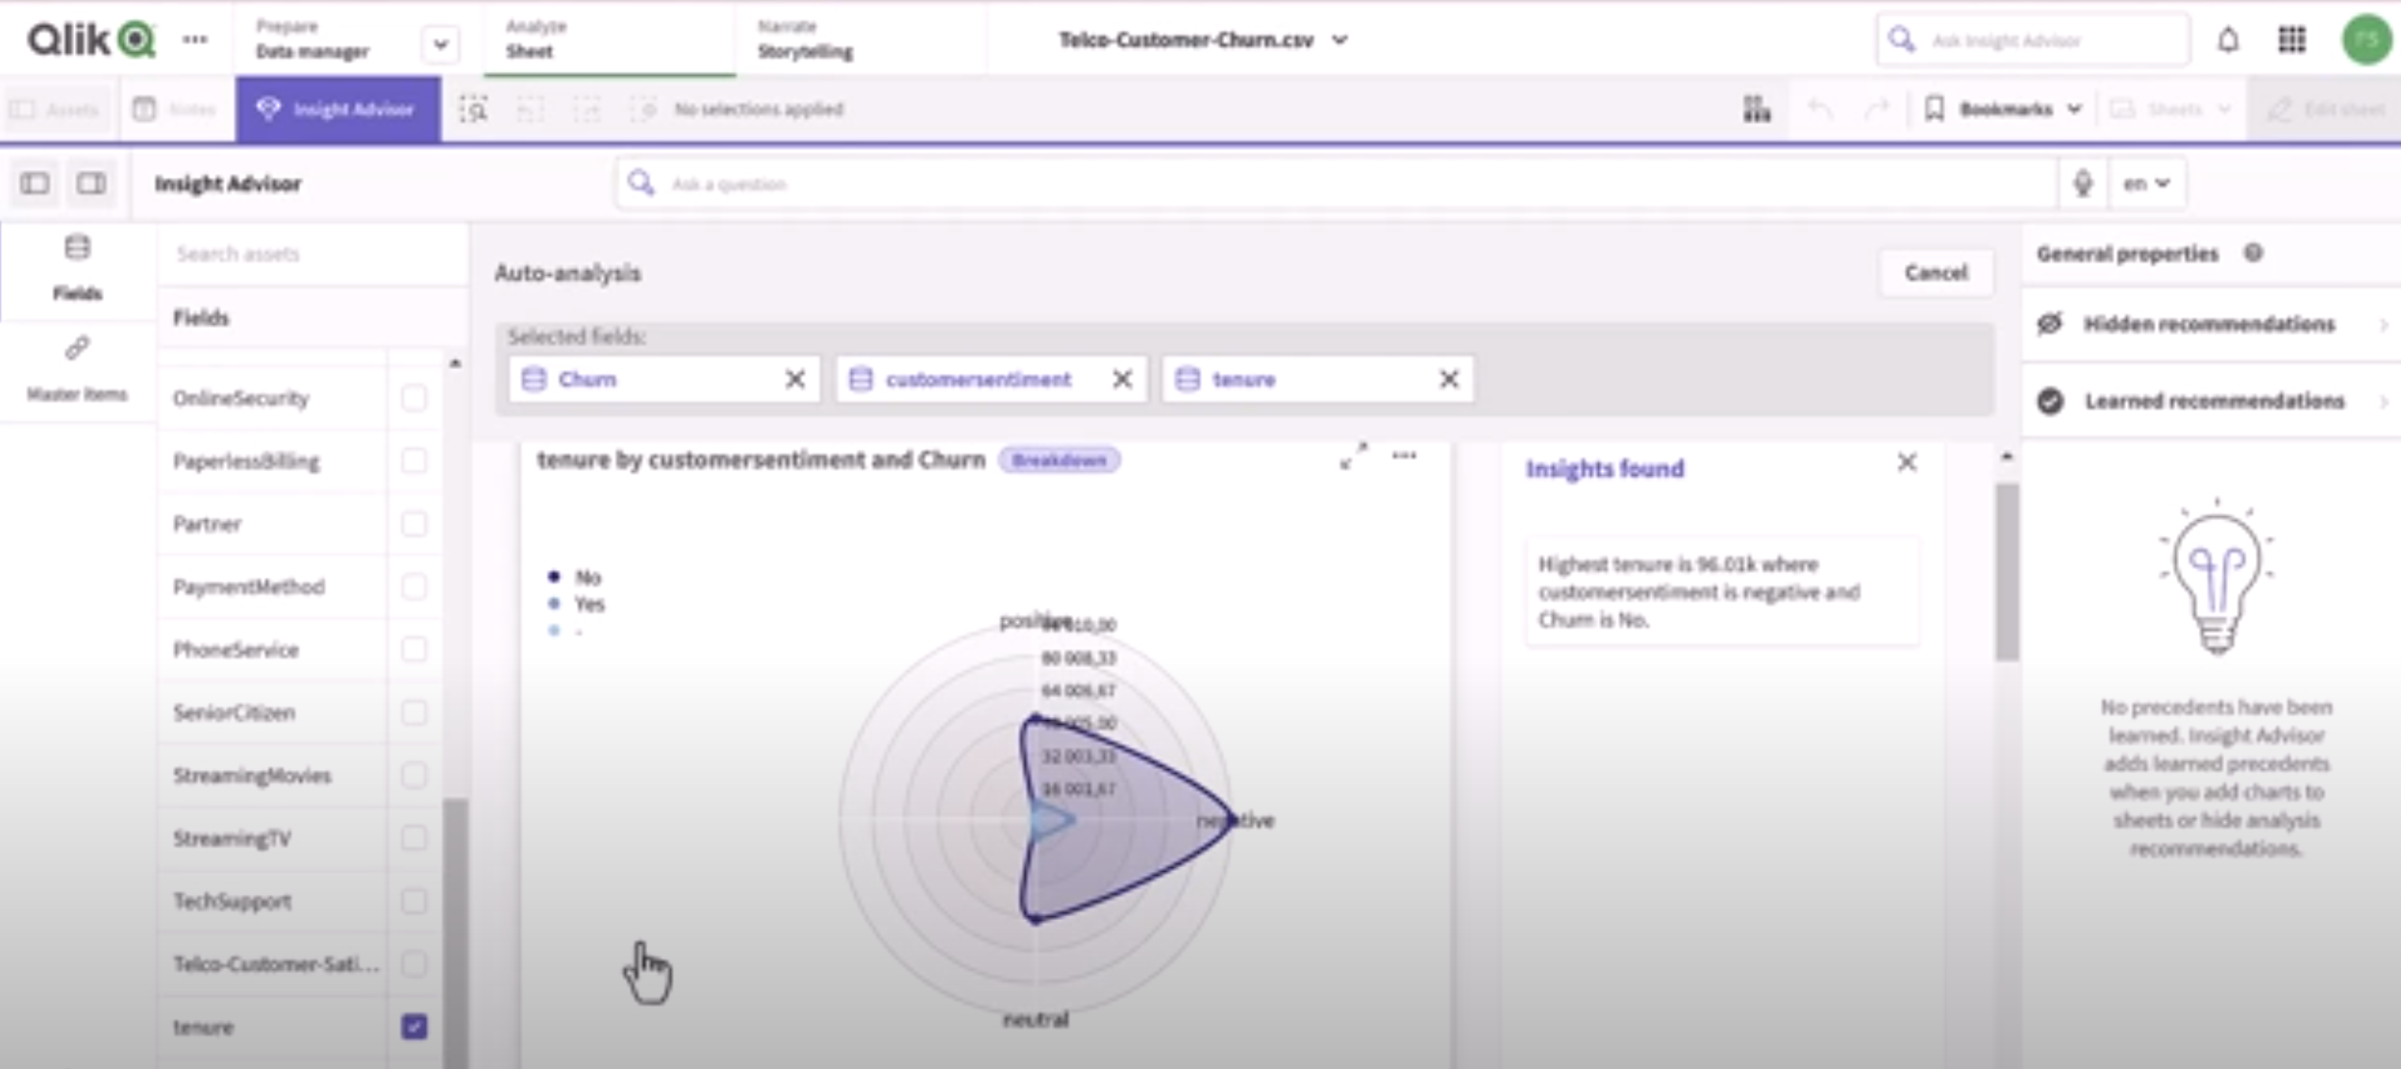
Task: Click the Cancel button
Action: click(1936, 273)
